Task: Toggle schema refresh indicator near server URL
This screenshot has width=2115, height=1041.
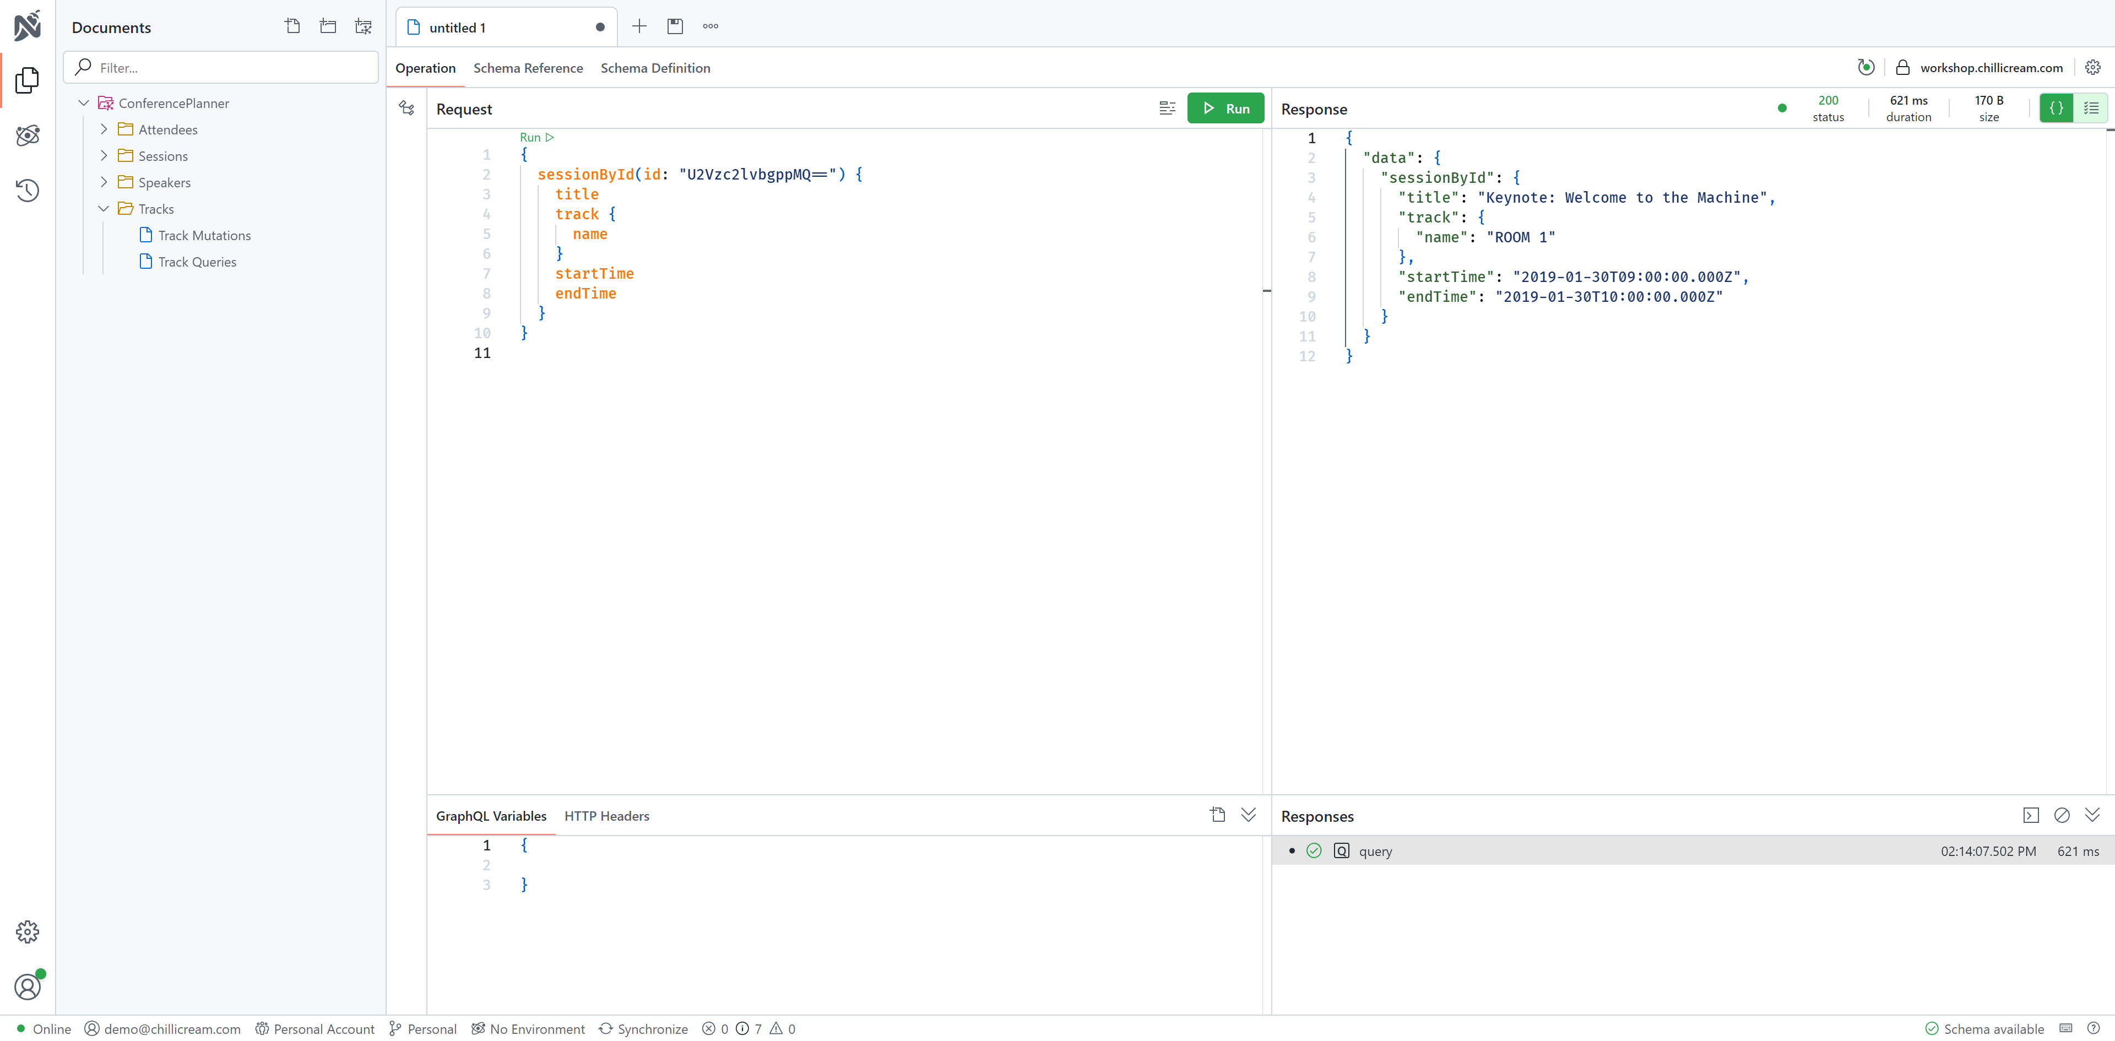Action: [1865, 67]
